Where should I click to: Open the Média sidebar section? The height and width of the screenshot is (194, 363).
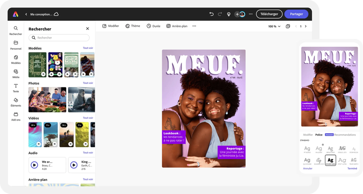coord(16,74)
